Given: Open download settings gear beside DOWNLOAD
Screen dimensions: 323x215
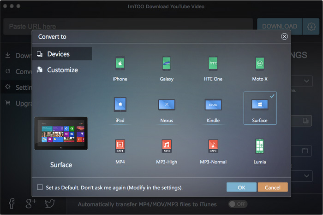Looking at the screenshot, I should 311,27.
